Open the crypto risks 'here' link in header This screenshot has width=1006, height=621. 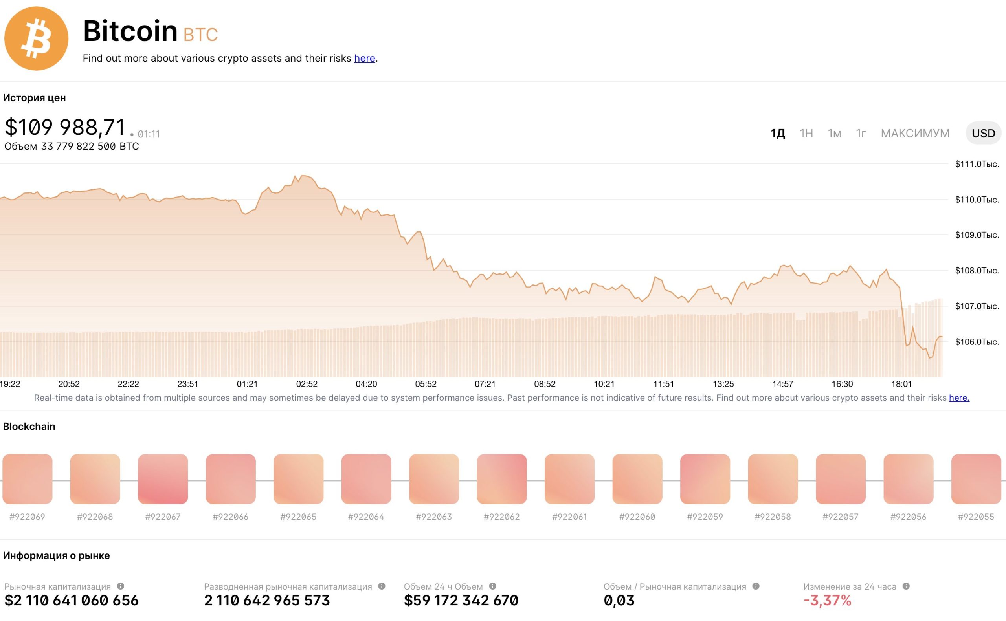(364, 58)
